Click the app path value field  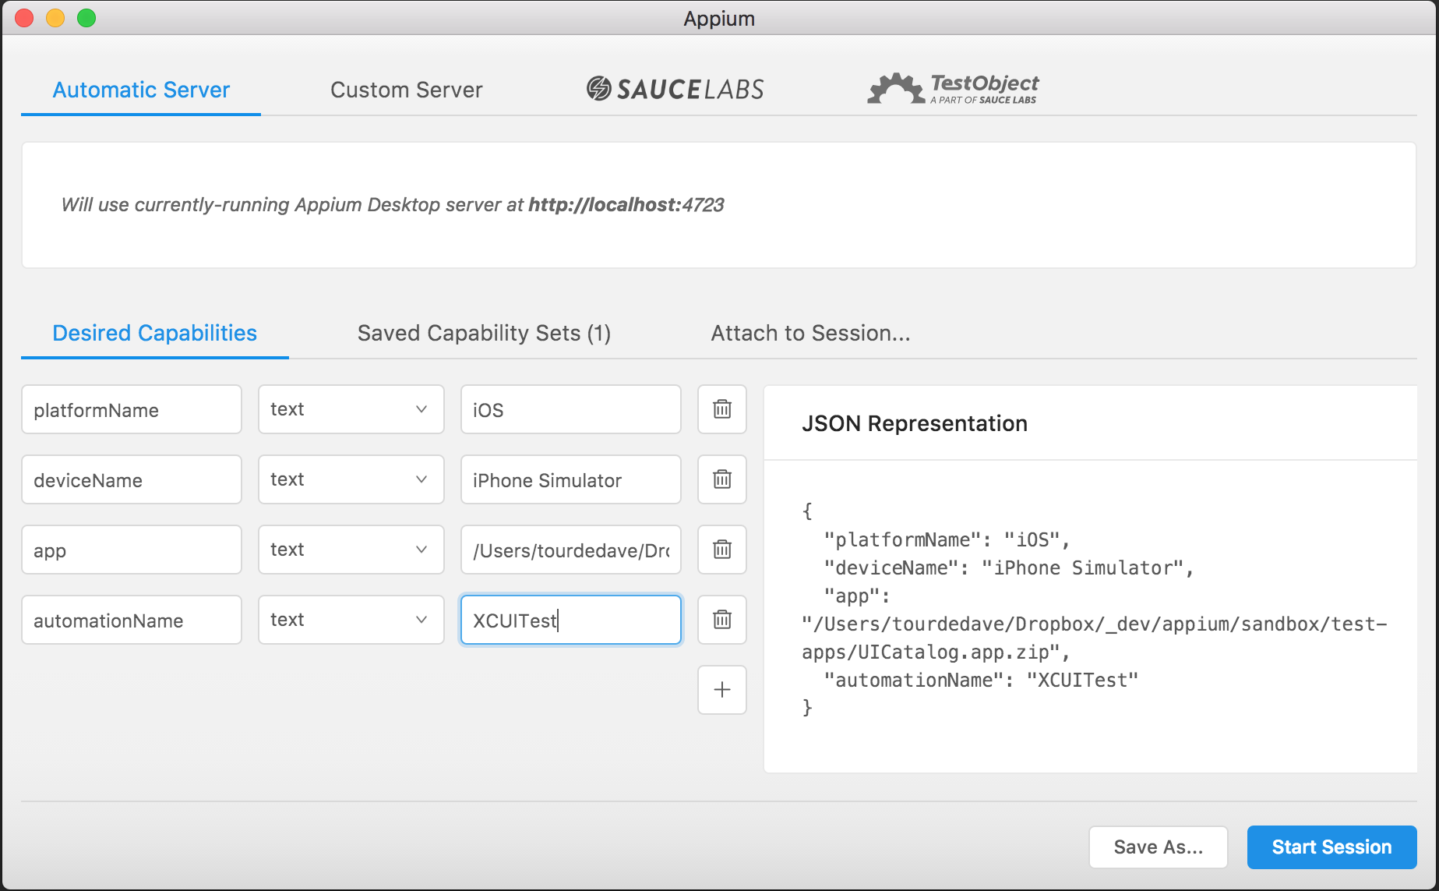coord(570,550)
